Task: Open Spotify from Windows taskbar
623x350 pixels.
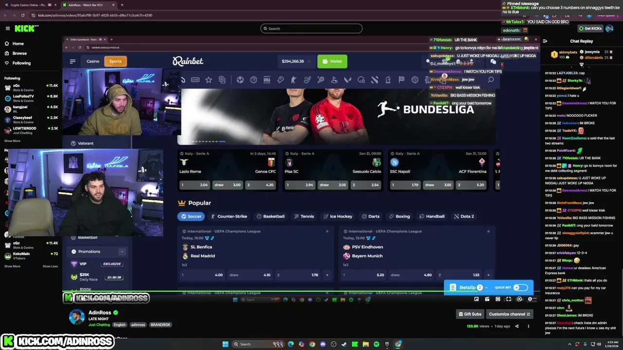Action: (x=376, y=344)
